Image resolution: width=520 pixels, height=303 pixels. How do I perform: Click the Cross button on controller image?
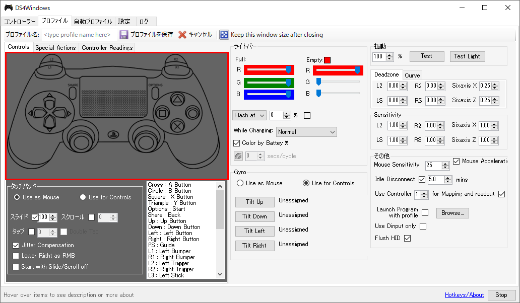[177, 126]
